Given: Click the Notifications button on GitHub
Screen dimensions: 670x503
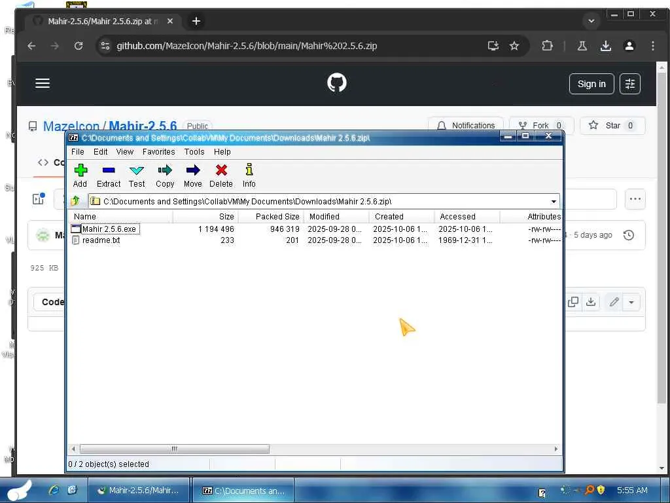Looking at the screenshot, I should [466, 125].
